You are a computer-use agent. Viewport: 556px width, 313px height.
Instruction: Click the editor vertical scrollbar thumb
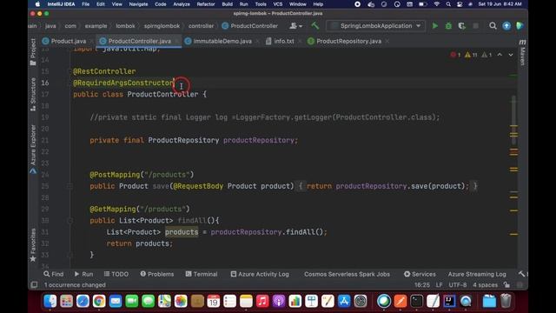click(513, 119)
